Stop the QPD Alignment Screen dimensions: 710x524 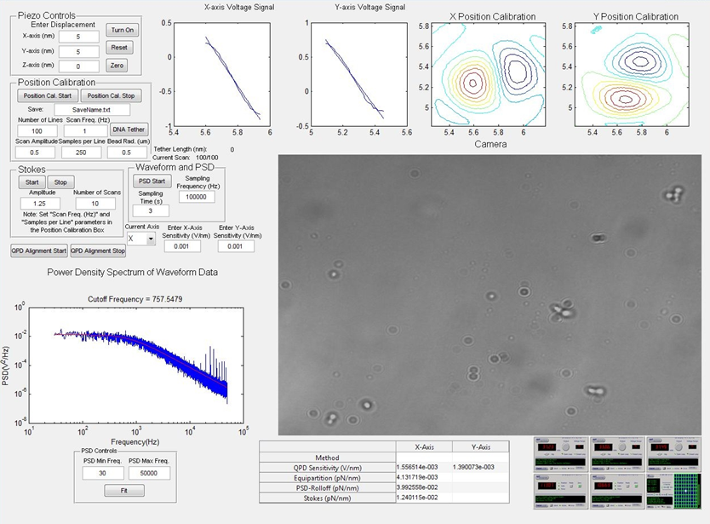coord(97,250)
